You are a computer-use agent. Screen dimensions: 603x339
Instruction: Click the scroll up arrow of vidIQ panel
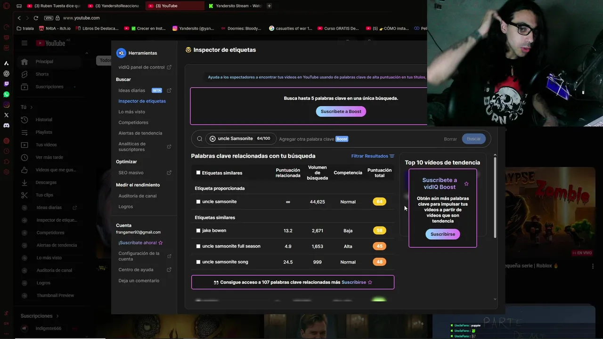coord(495,155)
